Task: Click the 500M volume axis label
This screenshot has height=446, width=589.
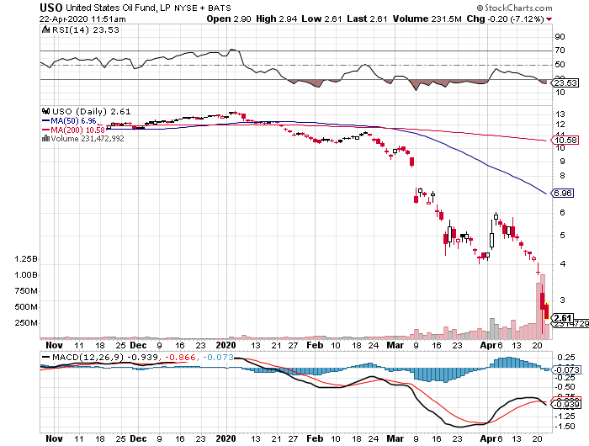Action: [26, 307]
